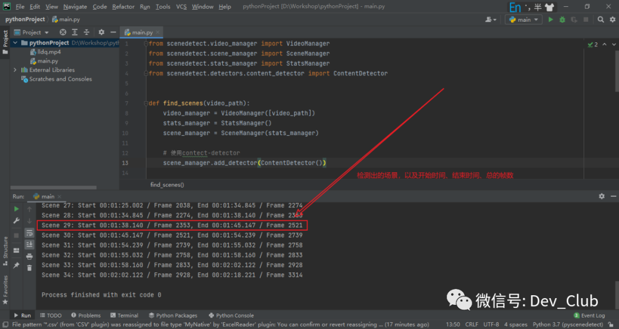Open run configuration wrench in Run panel
The image size is (619, 329).
(x=16, y=221)
